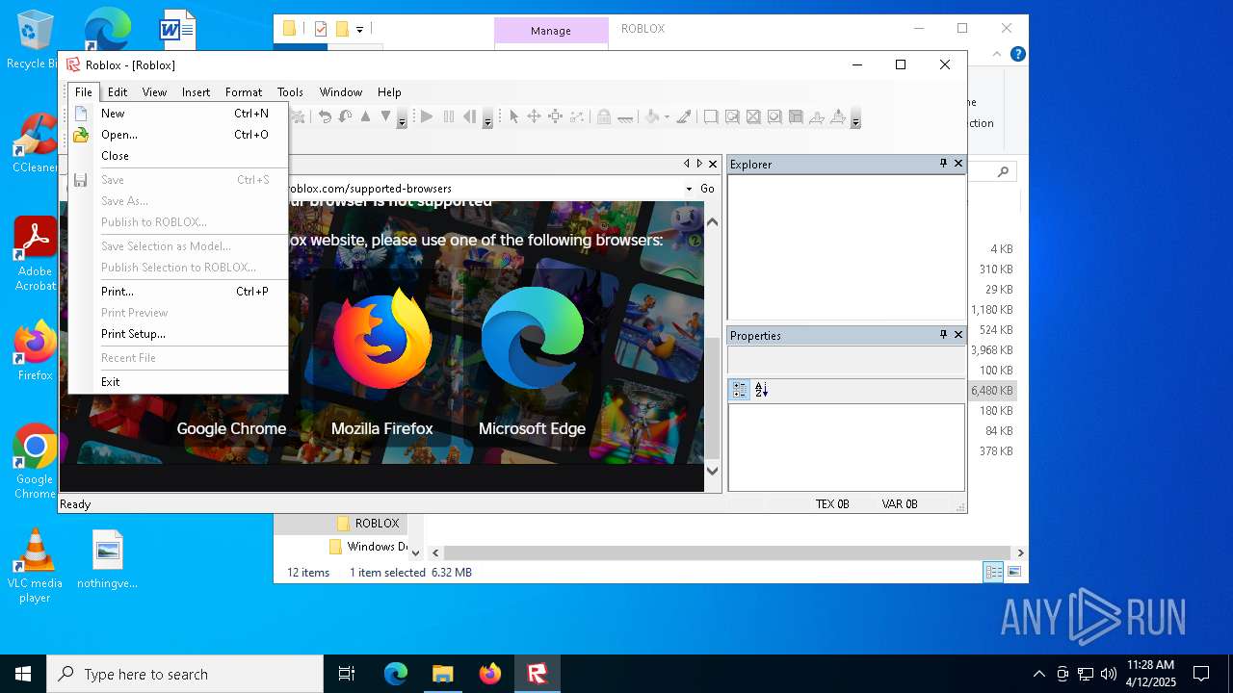Click the Mozilla Firefox browser logo
1233x693 pixels.
382,338
